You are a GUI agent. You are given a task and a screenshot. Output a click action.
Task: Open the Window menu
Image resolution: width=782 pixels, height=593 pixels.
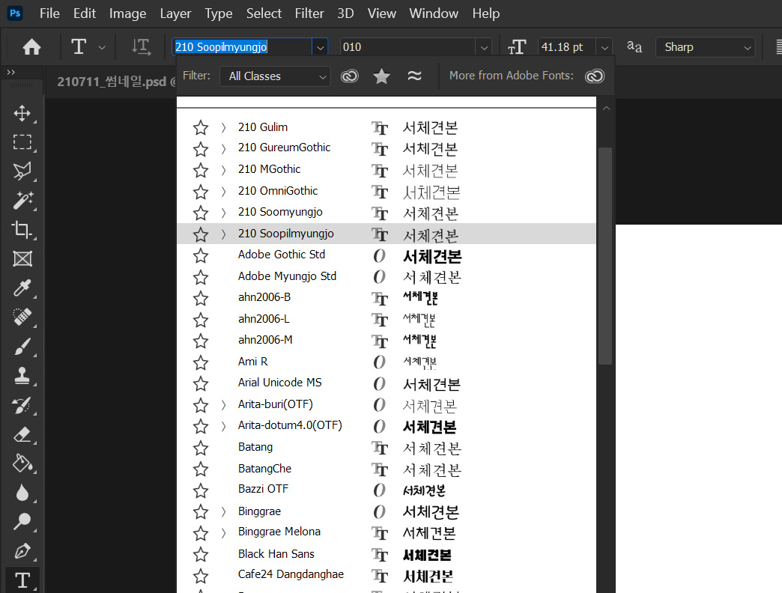434,13
